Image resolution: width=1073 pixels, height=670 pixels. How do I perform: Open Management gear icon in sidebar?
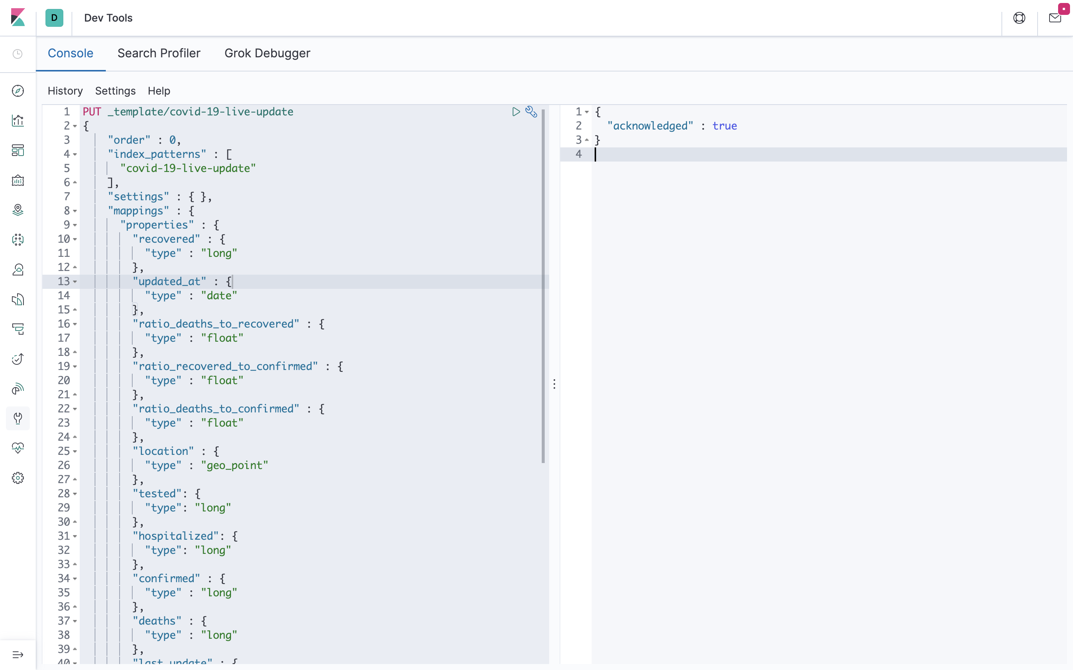[18, 478]
